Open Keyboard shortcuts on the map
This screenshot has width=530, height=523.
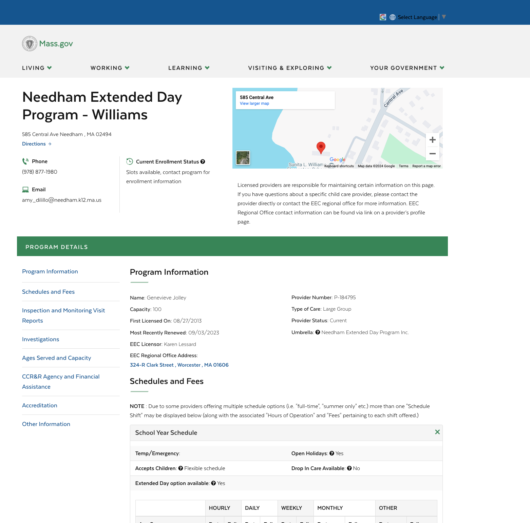click(x=339, y=166)
